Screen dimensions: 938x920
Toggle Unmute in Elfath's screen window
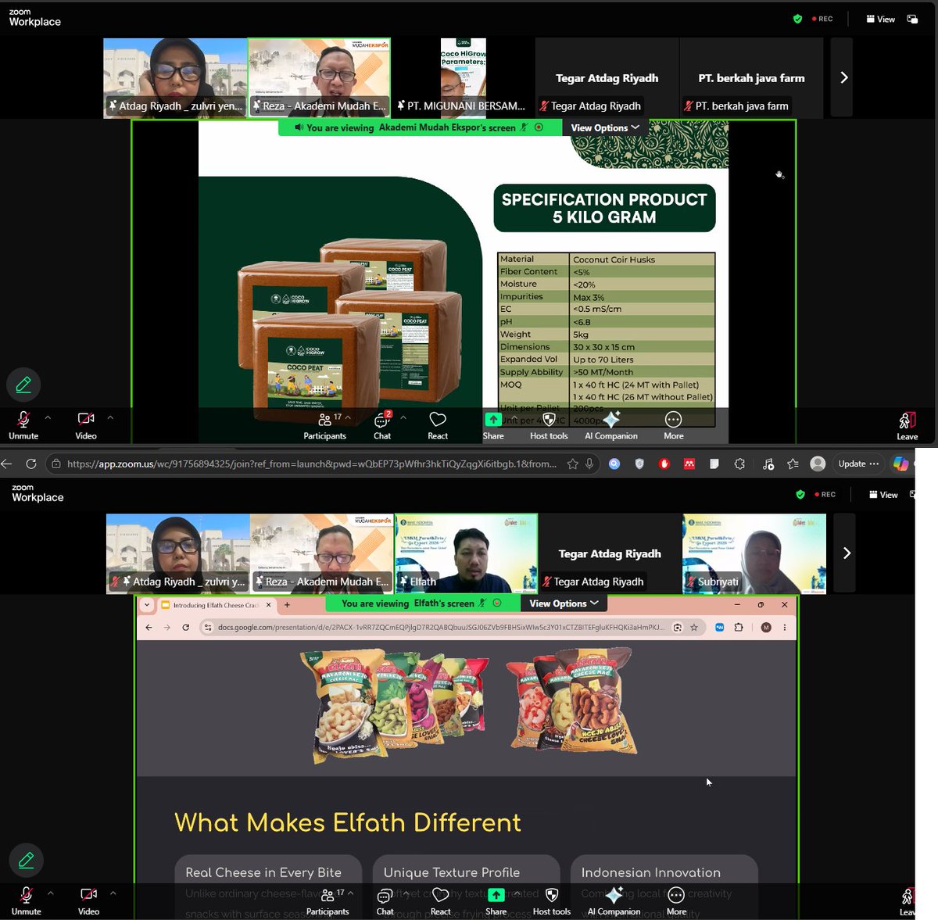pos(26,901)
